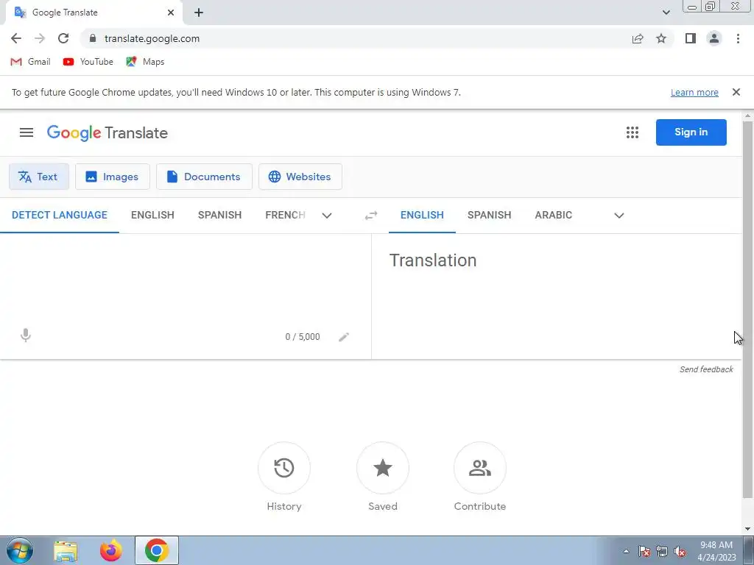
Task: Switch to Text translation mode
Action: click(39, 177)
